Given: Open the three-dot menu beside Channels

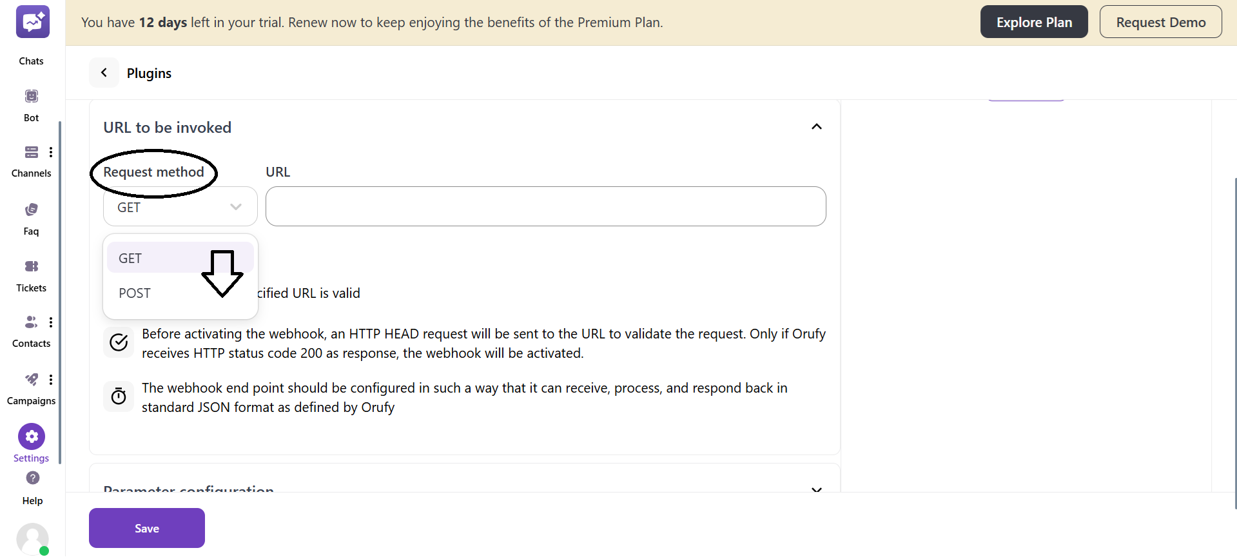Looking at the screenshot, I should click(51, 152).
